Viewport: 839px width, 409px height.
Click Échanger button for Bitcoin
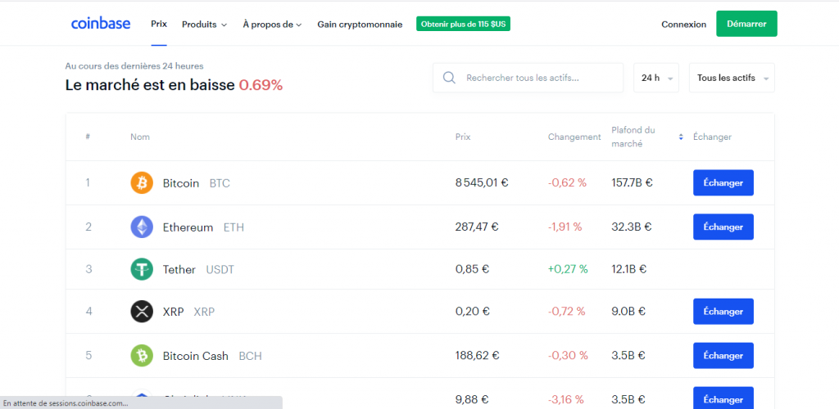(x=723, y=183)
